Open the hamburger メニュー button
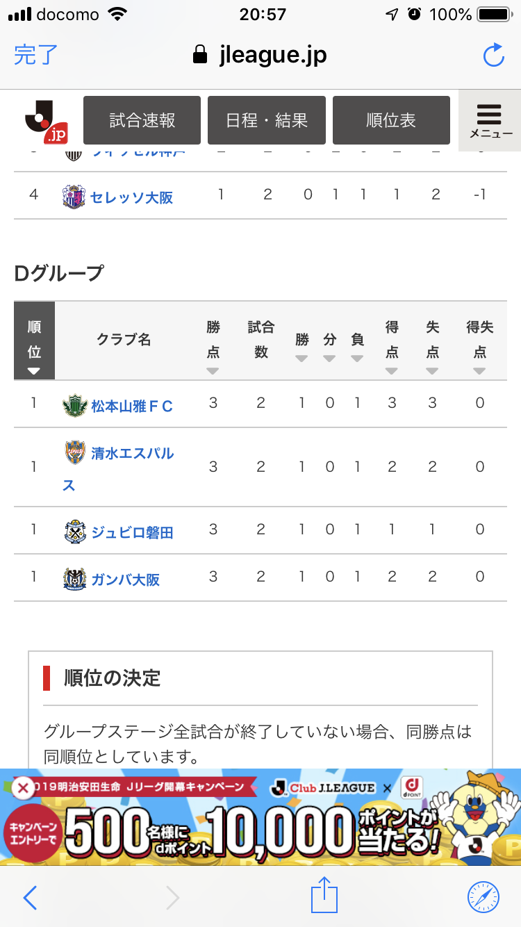The height and width of the screenshot is (927, 521). click(489, 121)
